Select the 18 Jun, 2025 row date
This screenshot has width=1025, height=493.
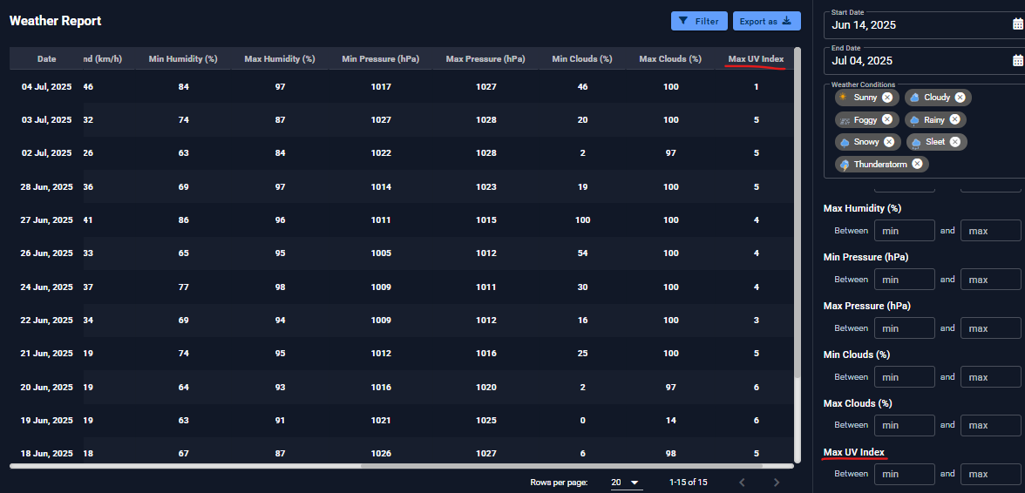pos(47,453)
